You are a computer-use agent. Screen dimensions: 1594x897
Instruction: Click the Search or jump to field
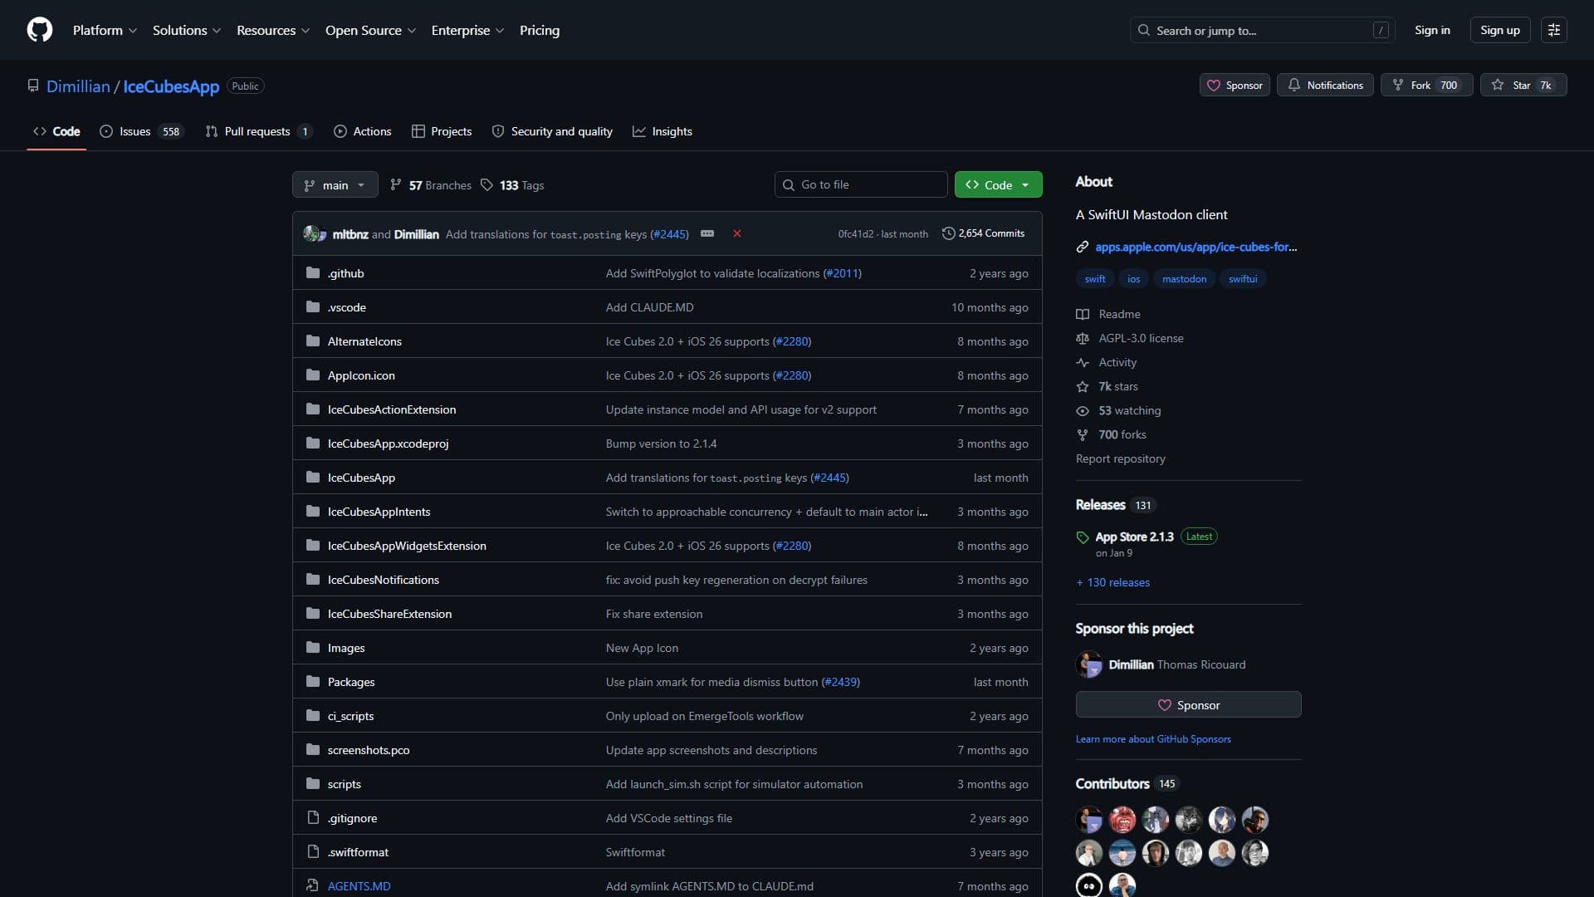click(x=1262, y=30)
